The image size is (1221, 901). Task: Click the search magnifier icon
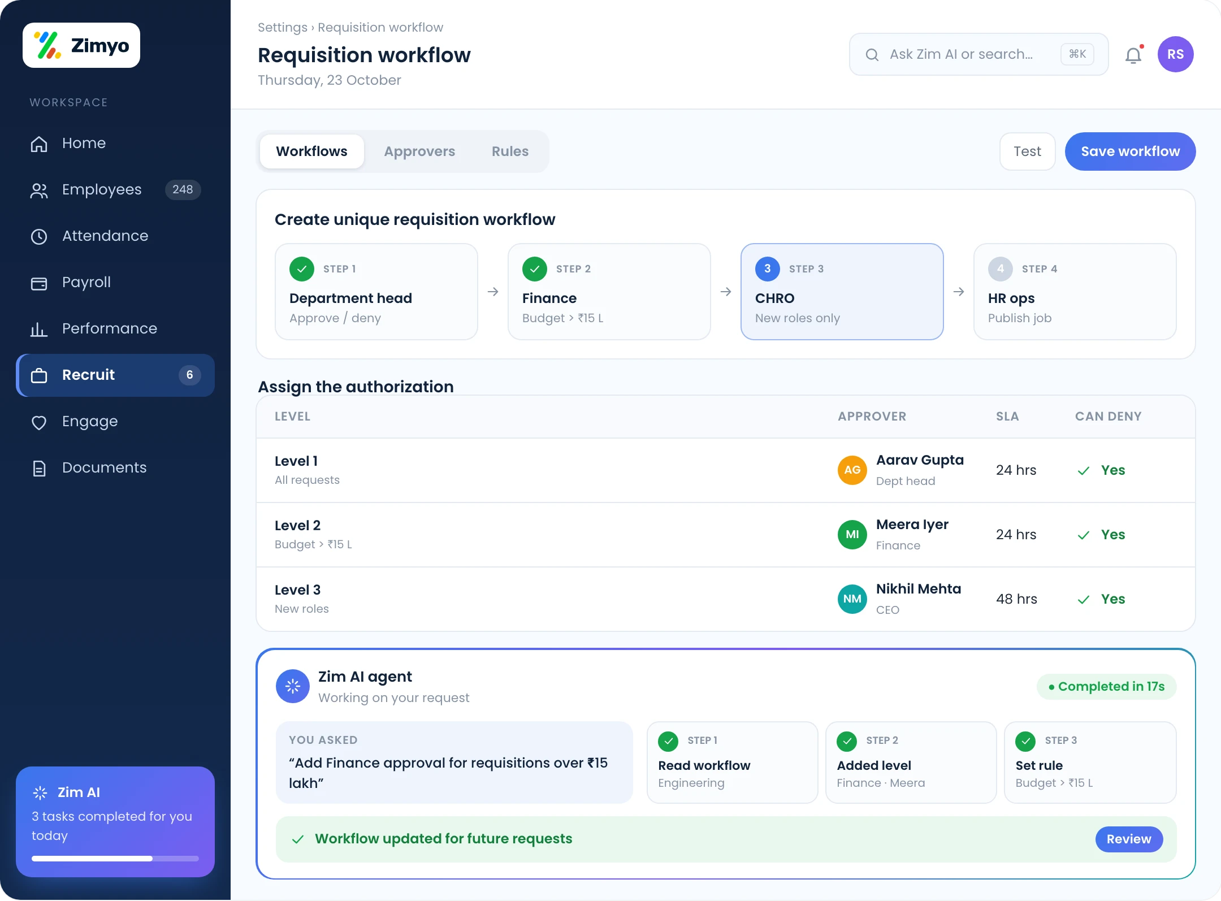[x=872, y=54]
